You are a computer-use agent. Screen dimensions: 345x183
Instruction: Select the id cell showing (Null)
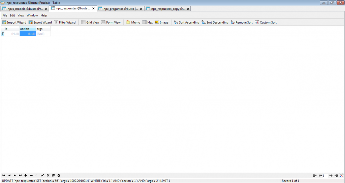(x=12, y=34)
